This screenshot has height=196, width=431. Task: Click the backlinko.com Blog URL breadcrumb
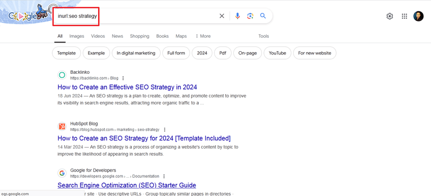point(94,78)
